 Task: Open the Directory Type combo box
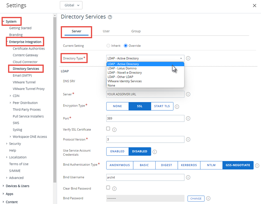pos(145,58)
